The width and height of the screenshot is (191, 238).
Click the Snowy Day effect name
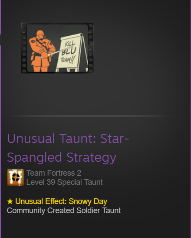coord(88,201)
